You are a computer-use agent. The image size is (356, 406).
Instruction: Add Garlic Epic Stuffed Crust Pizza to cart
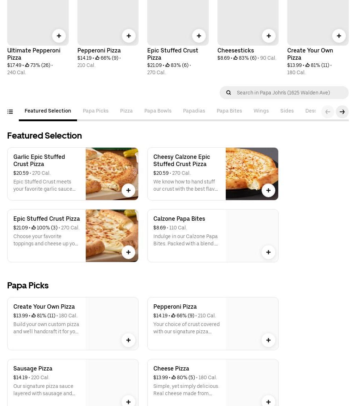(x=128, y=190)
